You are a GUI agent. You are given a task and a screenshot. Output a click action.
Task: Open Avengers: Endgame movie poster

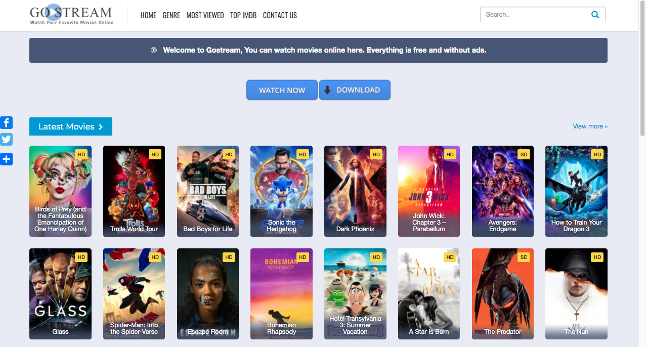tap(503, 191)
